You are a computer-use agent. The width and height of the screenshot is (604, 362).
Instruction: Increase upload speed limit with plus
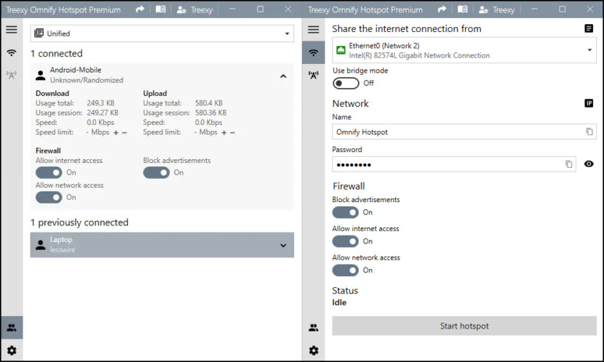224,133
